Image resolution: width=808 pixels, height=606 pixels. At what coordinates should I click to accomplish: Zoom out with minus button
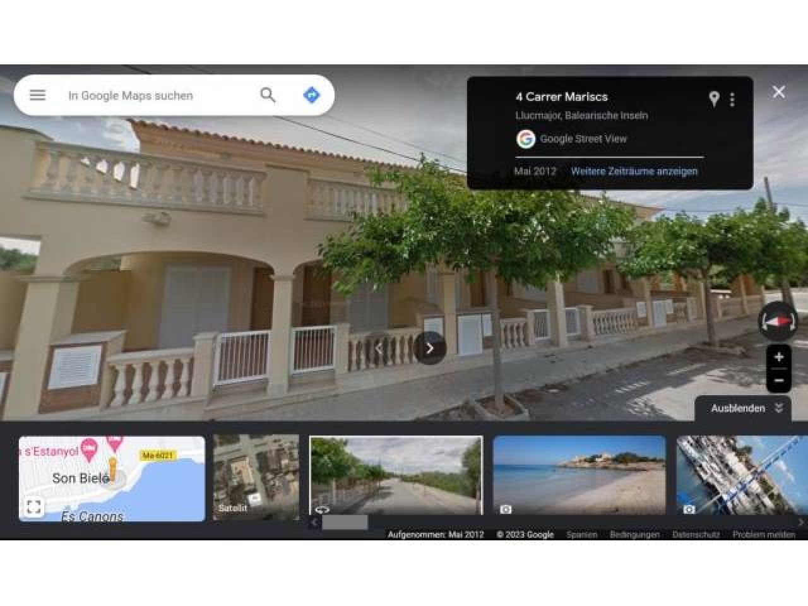778,380
